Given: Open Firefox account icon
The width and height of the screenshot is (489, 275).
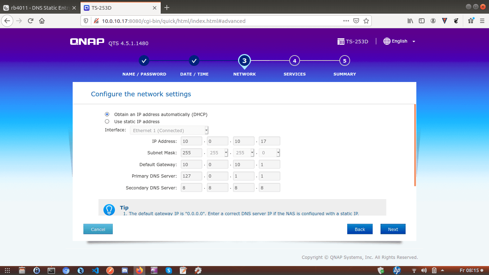Looking at the screenshot, I should coord(433,21).
